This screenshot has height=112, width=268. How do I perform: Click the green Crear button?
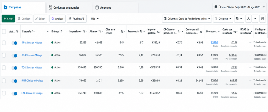(x=8, y=19)
